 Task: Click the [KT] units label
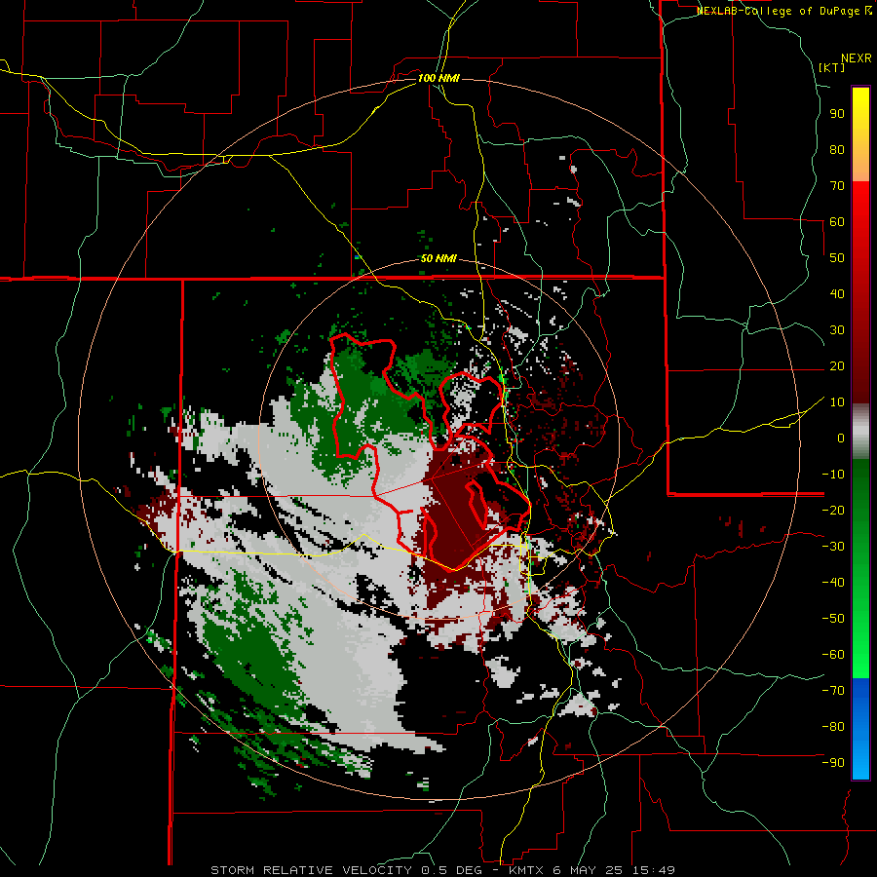832,67
